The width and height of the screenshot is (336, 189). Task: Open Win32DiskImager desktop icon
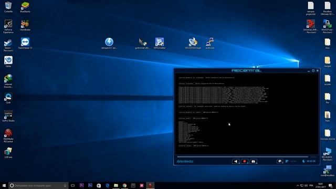click(x=193, y=43)
